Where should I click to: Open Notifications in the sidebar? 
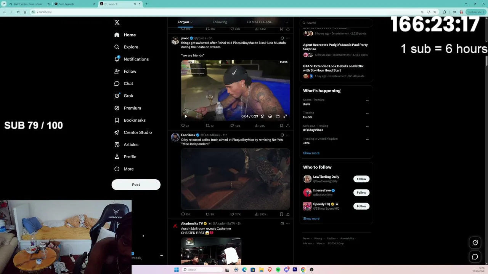click(132, 59)
